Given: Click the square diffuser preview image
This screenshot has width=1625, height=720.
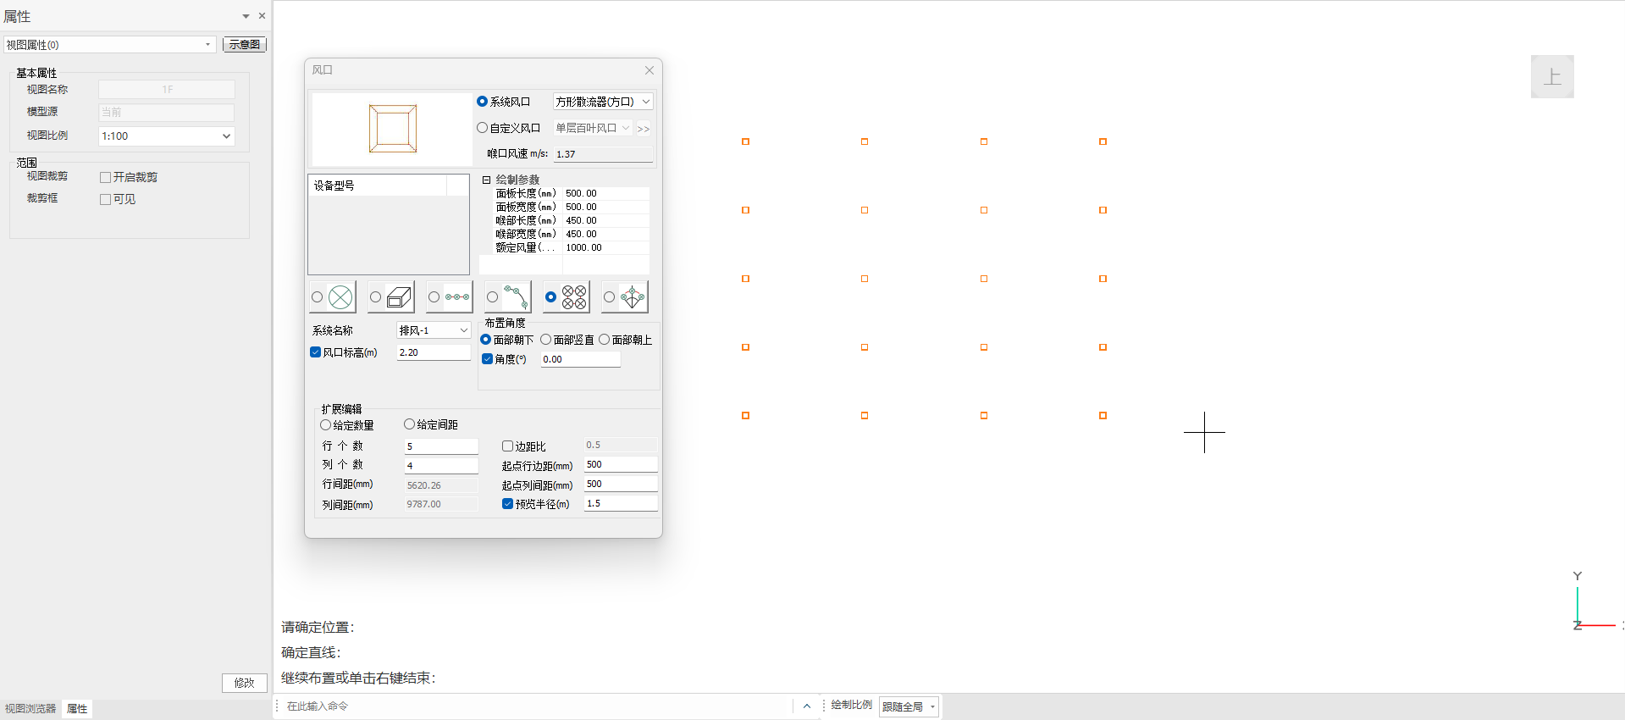Looking at the screenshot, I should point(392,129).
